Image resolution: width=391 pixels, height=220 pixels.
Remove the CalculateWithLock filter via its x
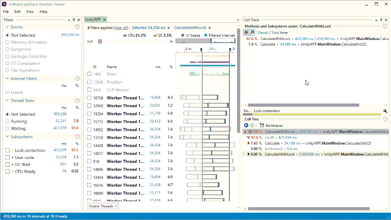click(209, 28)
